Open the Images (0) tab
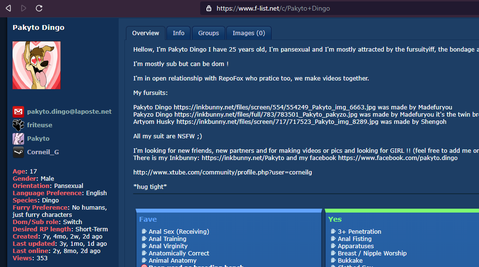This screenshot has height=267, width=479. (248, 33)
